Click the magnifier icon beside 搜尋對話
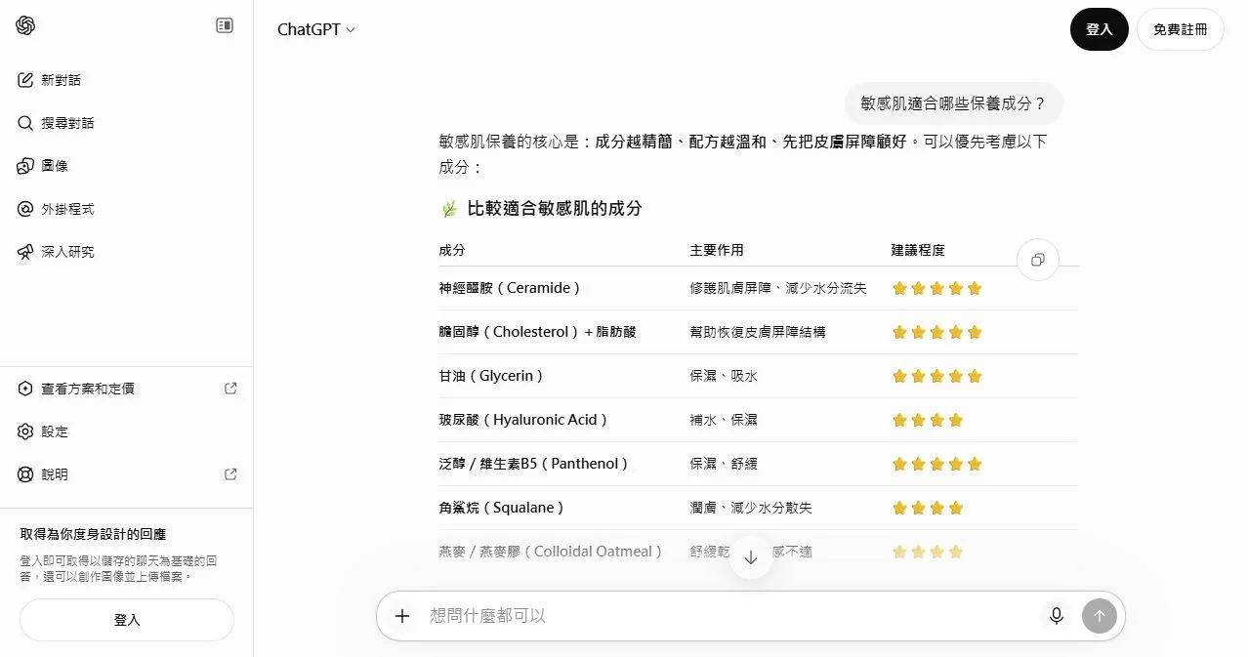Viewport: 1248px width, 657px height. click(25, 123)
